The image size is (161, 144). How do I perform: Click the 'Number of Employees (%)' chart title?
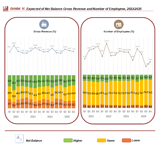point(119,32)
